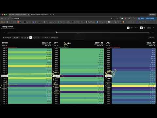Open the X bookmark in bookmarks bar

(41, 22)
